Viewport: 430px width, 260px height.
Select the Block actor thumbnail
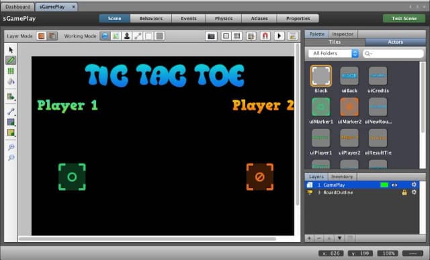click(x=321, y=76)
